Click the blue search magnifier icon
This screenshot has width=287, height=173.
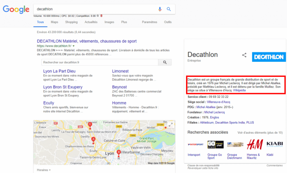click(169, 9)
